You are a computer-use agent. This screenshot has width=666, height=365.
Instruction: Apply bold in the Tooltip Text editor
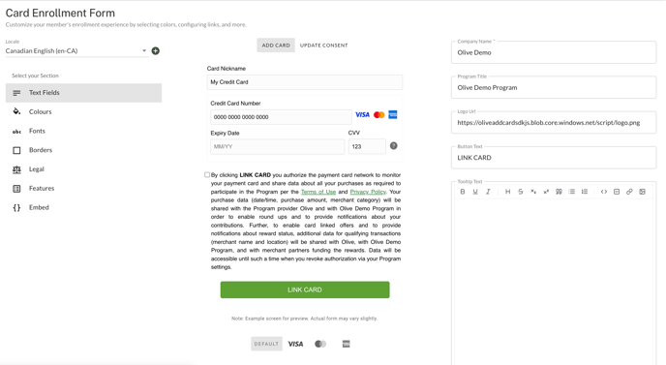tap(463, 192)
